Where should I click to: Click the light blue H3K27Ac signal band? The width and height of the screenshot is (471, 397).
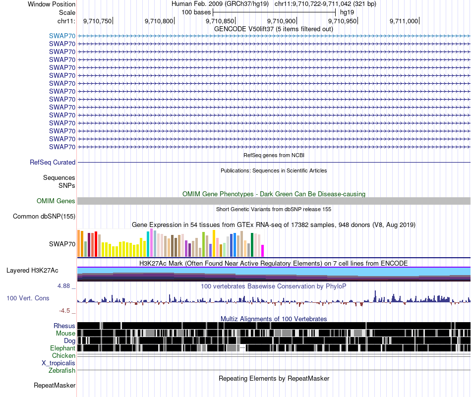pyautogui.click(x=274, y=270)
